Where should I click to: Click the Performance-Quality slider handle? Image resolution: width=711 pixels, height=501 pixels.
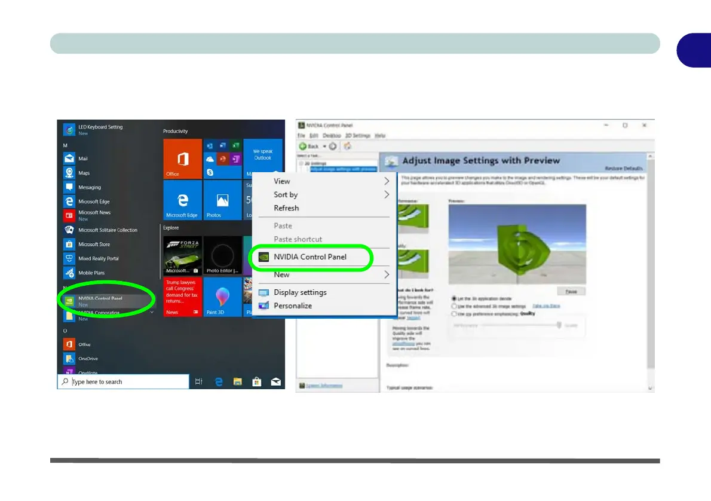(x=559, y=325)
